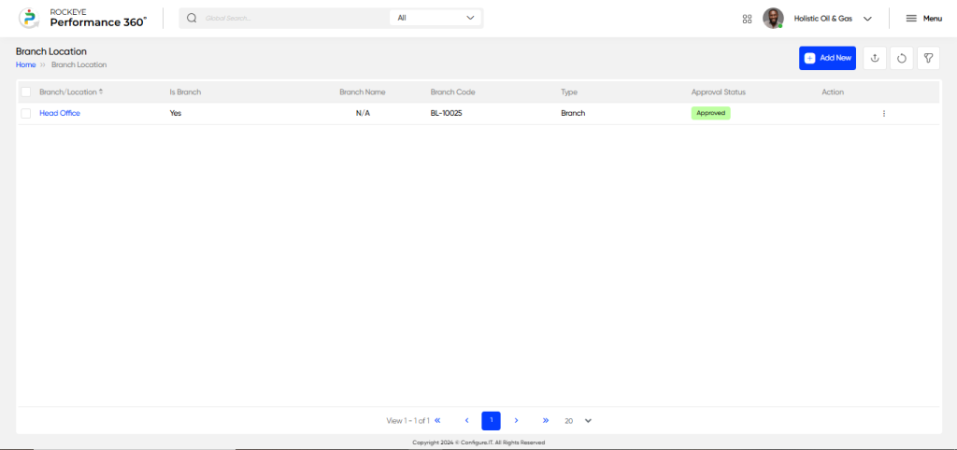Image resolution: width=957 pixels, height=450 pixels.
Task: Go to previous page arrow
Action: tap(467, 421)
